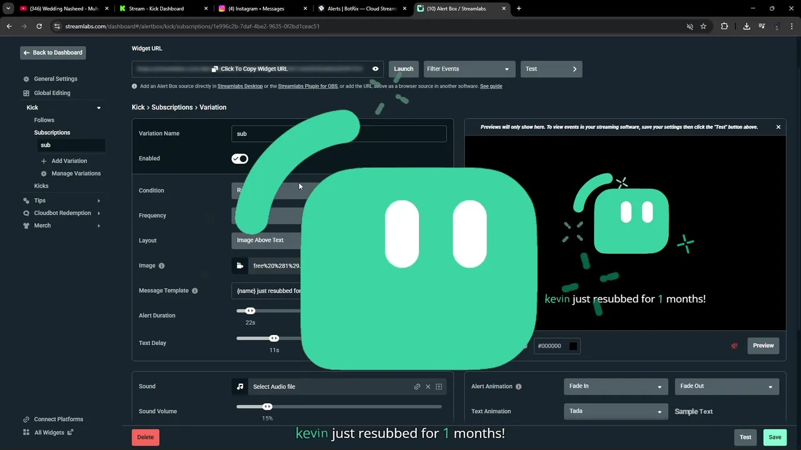Click the Message Template info icon
This screenshot has height=450, width=801.
coord(195,291)
